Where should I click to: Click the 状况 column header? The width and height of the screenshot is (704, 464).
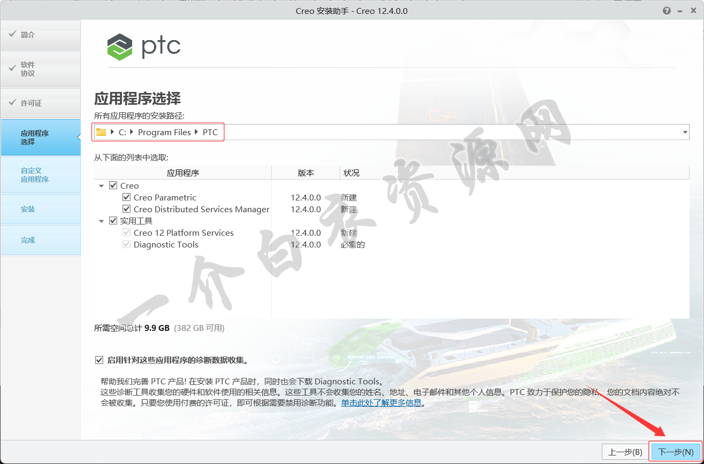[x=351, y=173]
